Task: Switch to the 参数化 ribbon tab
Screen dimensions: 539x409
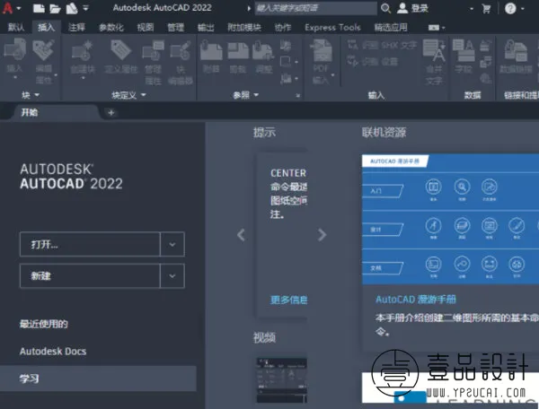Action: tap(110, 28)
